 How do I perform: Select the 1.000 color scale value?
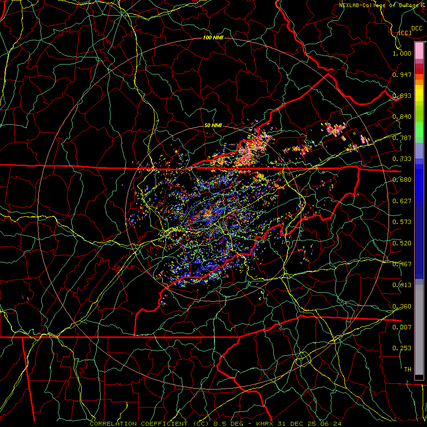tap(402, 53)
